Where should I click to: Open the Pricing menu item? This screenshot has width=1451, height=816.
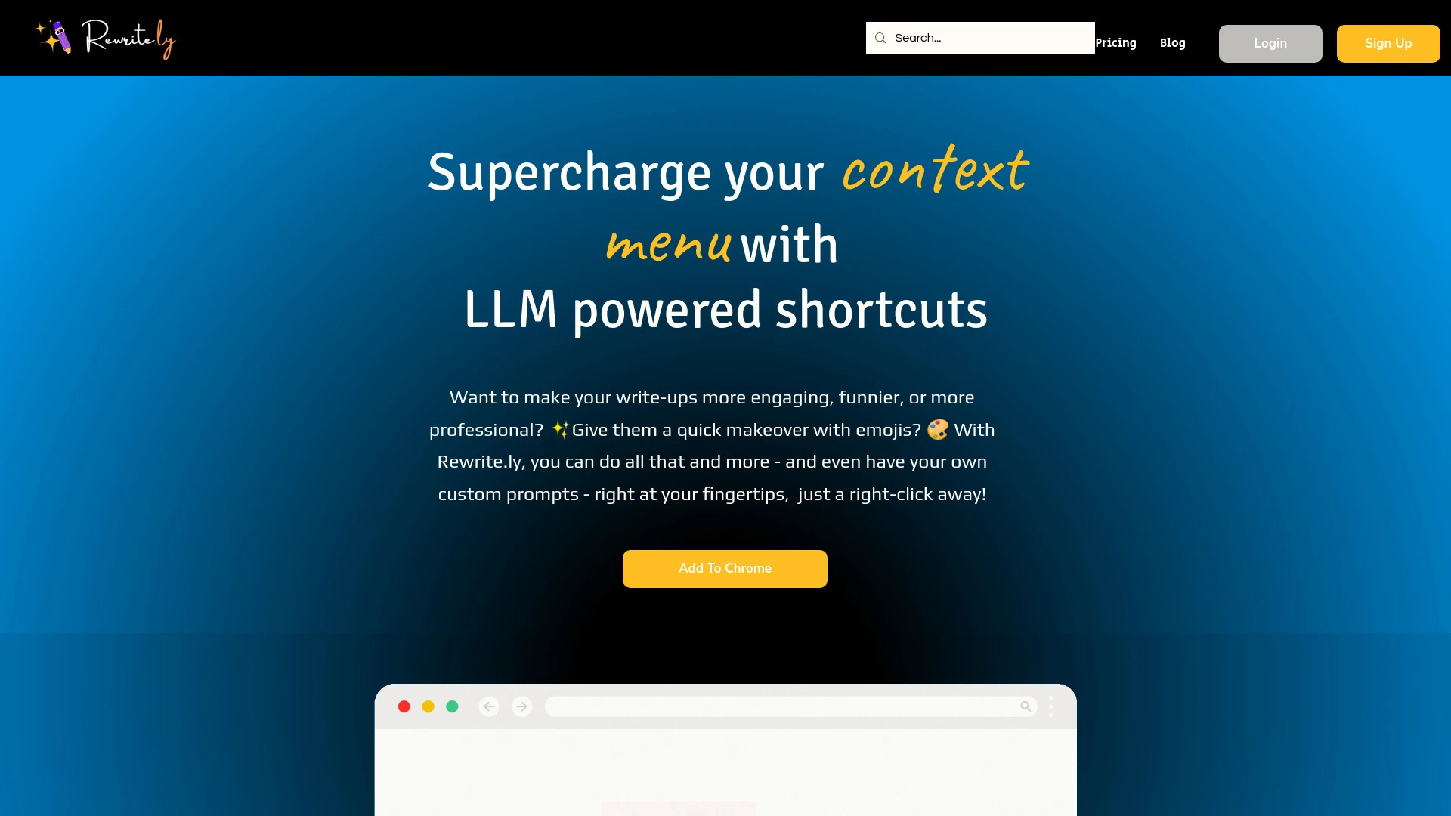tap(1115, 43)
